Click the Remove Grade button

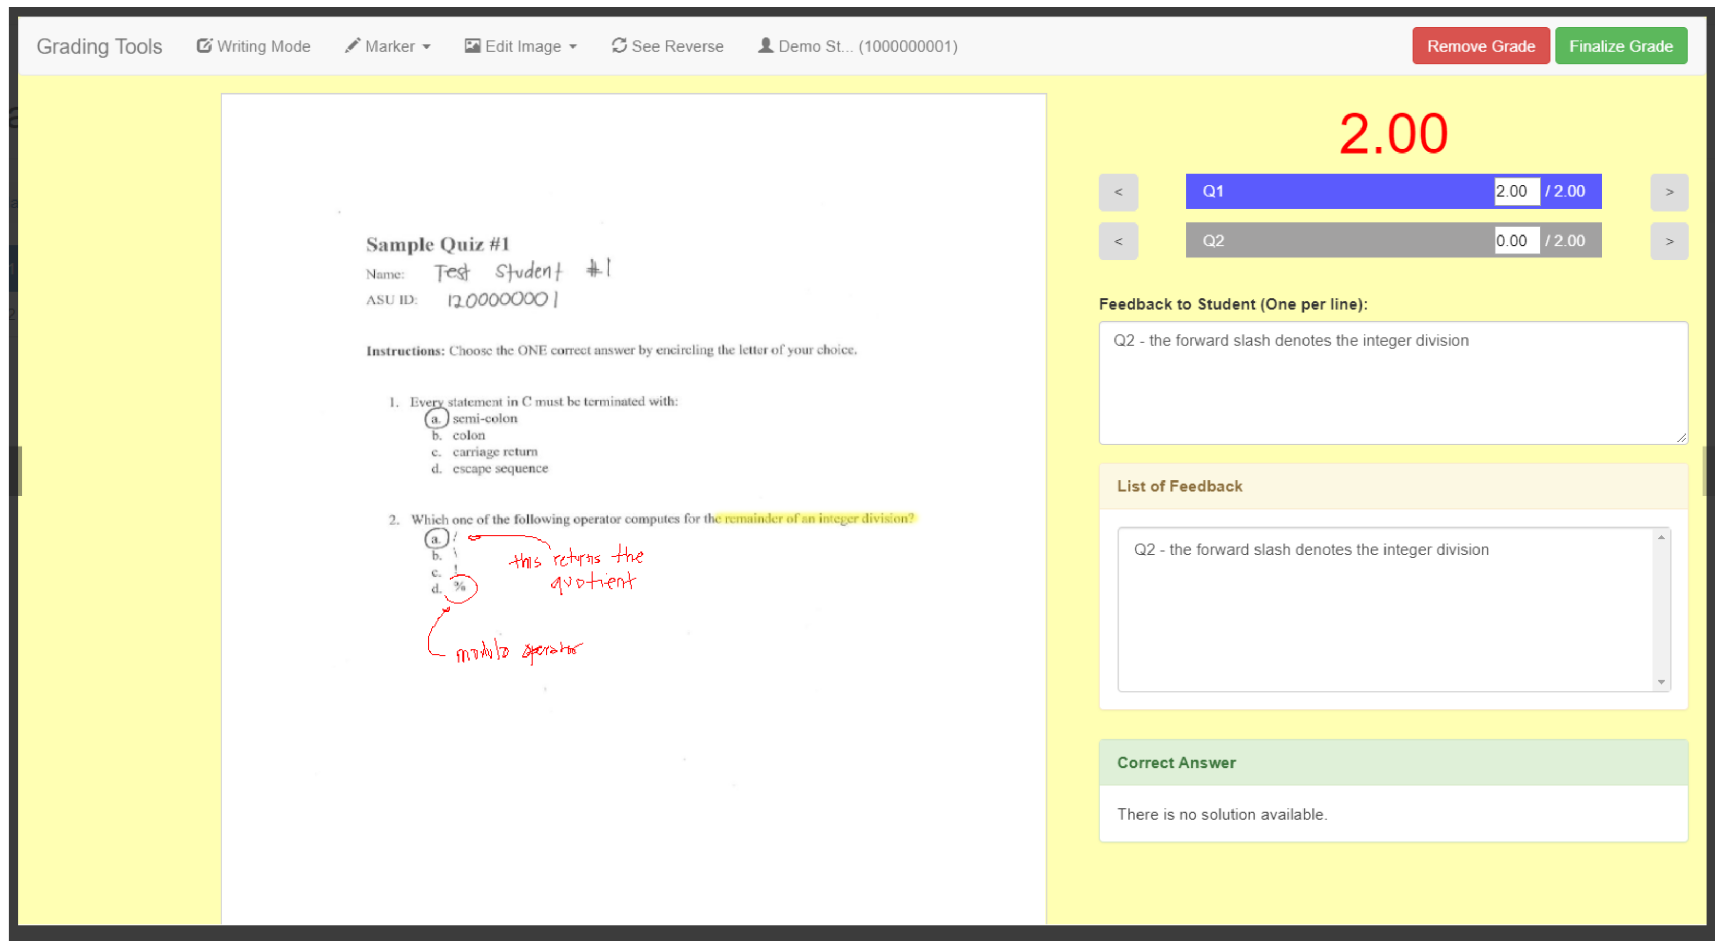click(x=1481, y=46)
